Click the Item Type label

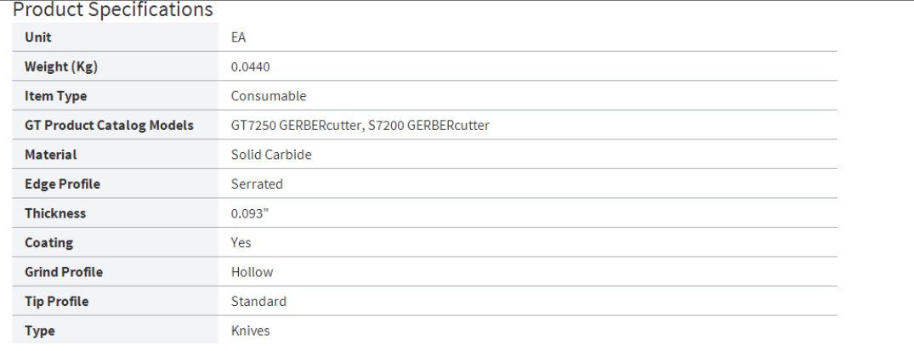[x=55, y=96]
